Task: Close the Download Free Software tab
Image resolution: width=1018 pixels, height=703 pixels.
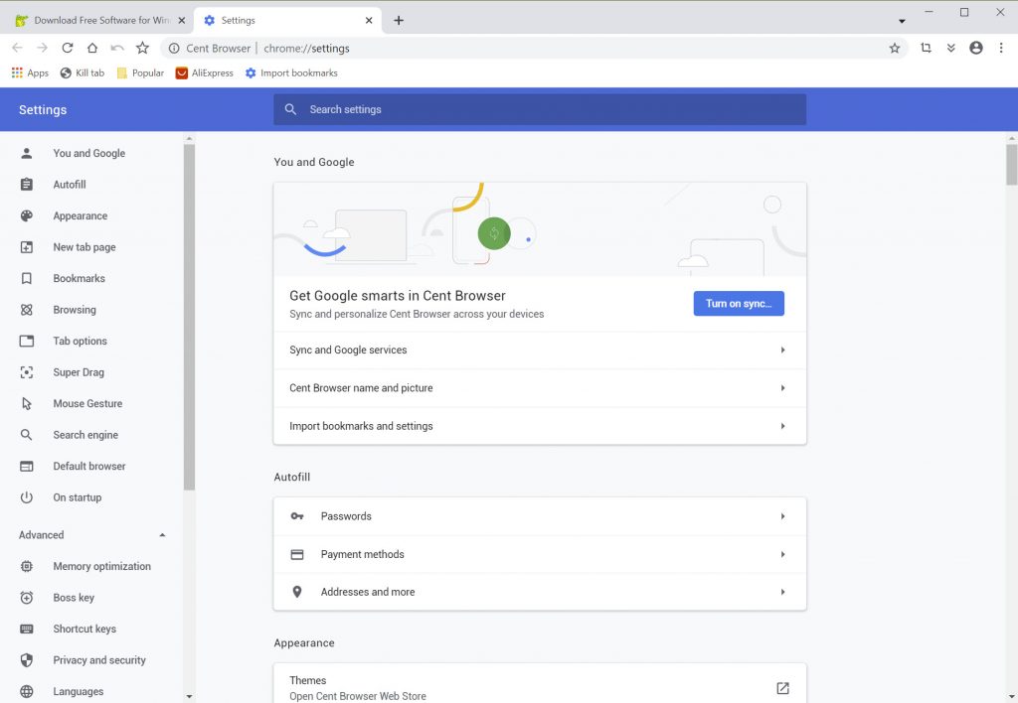Action: pyautogui.click(x=182, y=20)
